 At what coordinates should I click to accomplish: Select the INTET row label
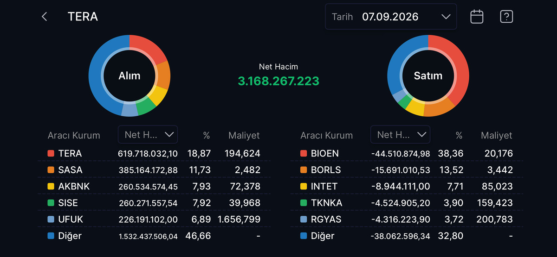tap(324, 186)
